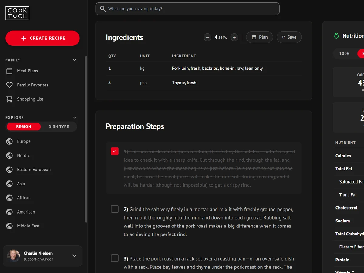Uncheck preparation step 1 checkbox

click(115, 151)
